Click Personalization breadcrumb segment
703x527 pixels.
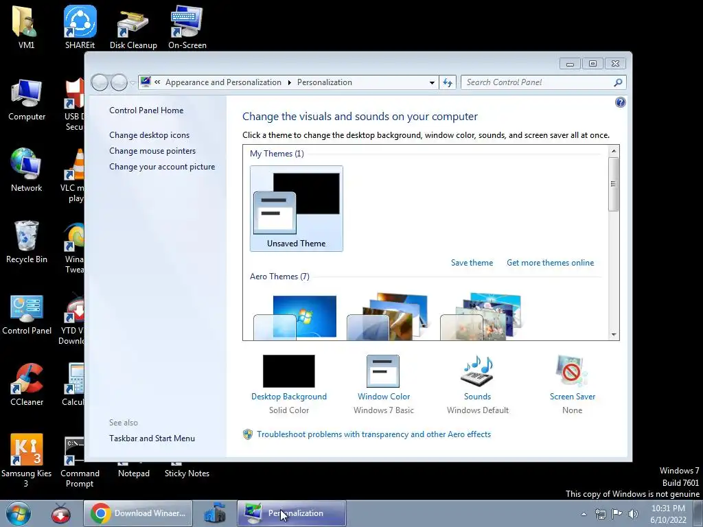(x=324, y=82)
